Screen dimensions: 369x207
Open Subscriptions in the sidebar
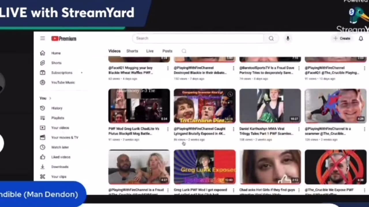[x=62, y=72]
